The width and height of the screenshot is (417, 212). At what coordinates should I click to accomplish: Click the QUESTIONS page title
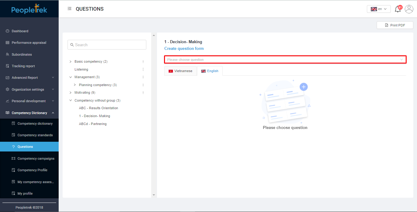coord(90,9)
